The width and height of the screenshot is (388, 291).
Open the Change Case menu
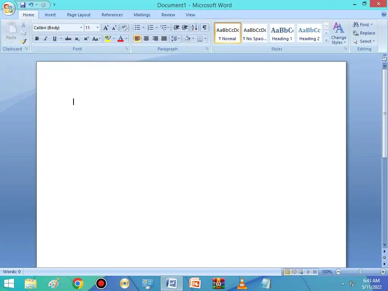[96, 39]
